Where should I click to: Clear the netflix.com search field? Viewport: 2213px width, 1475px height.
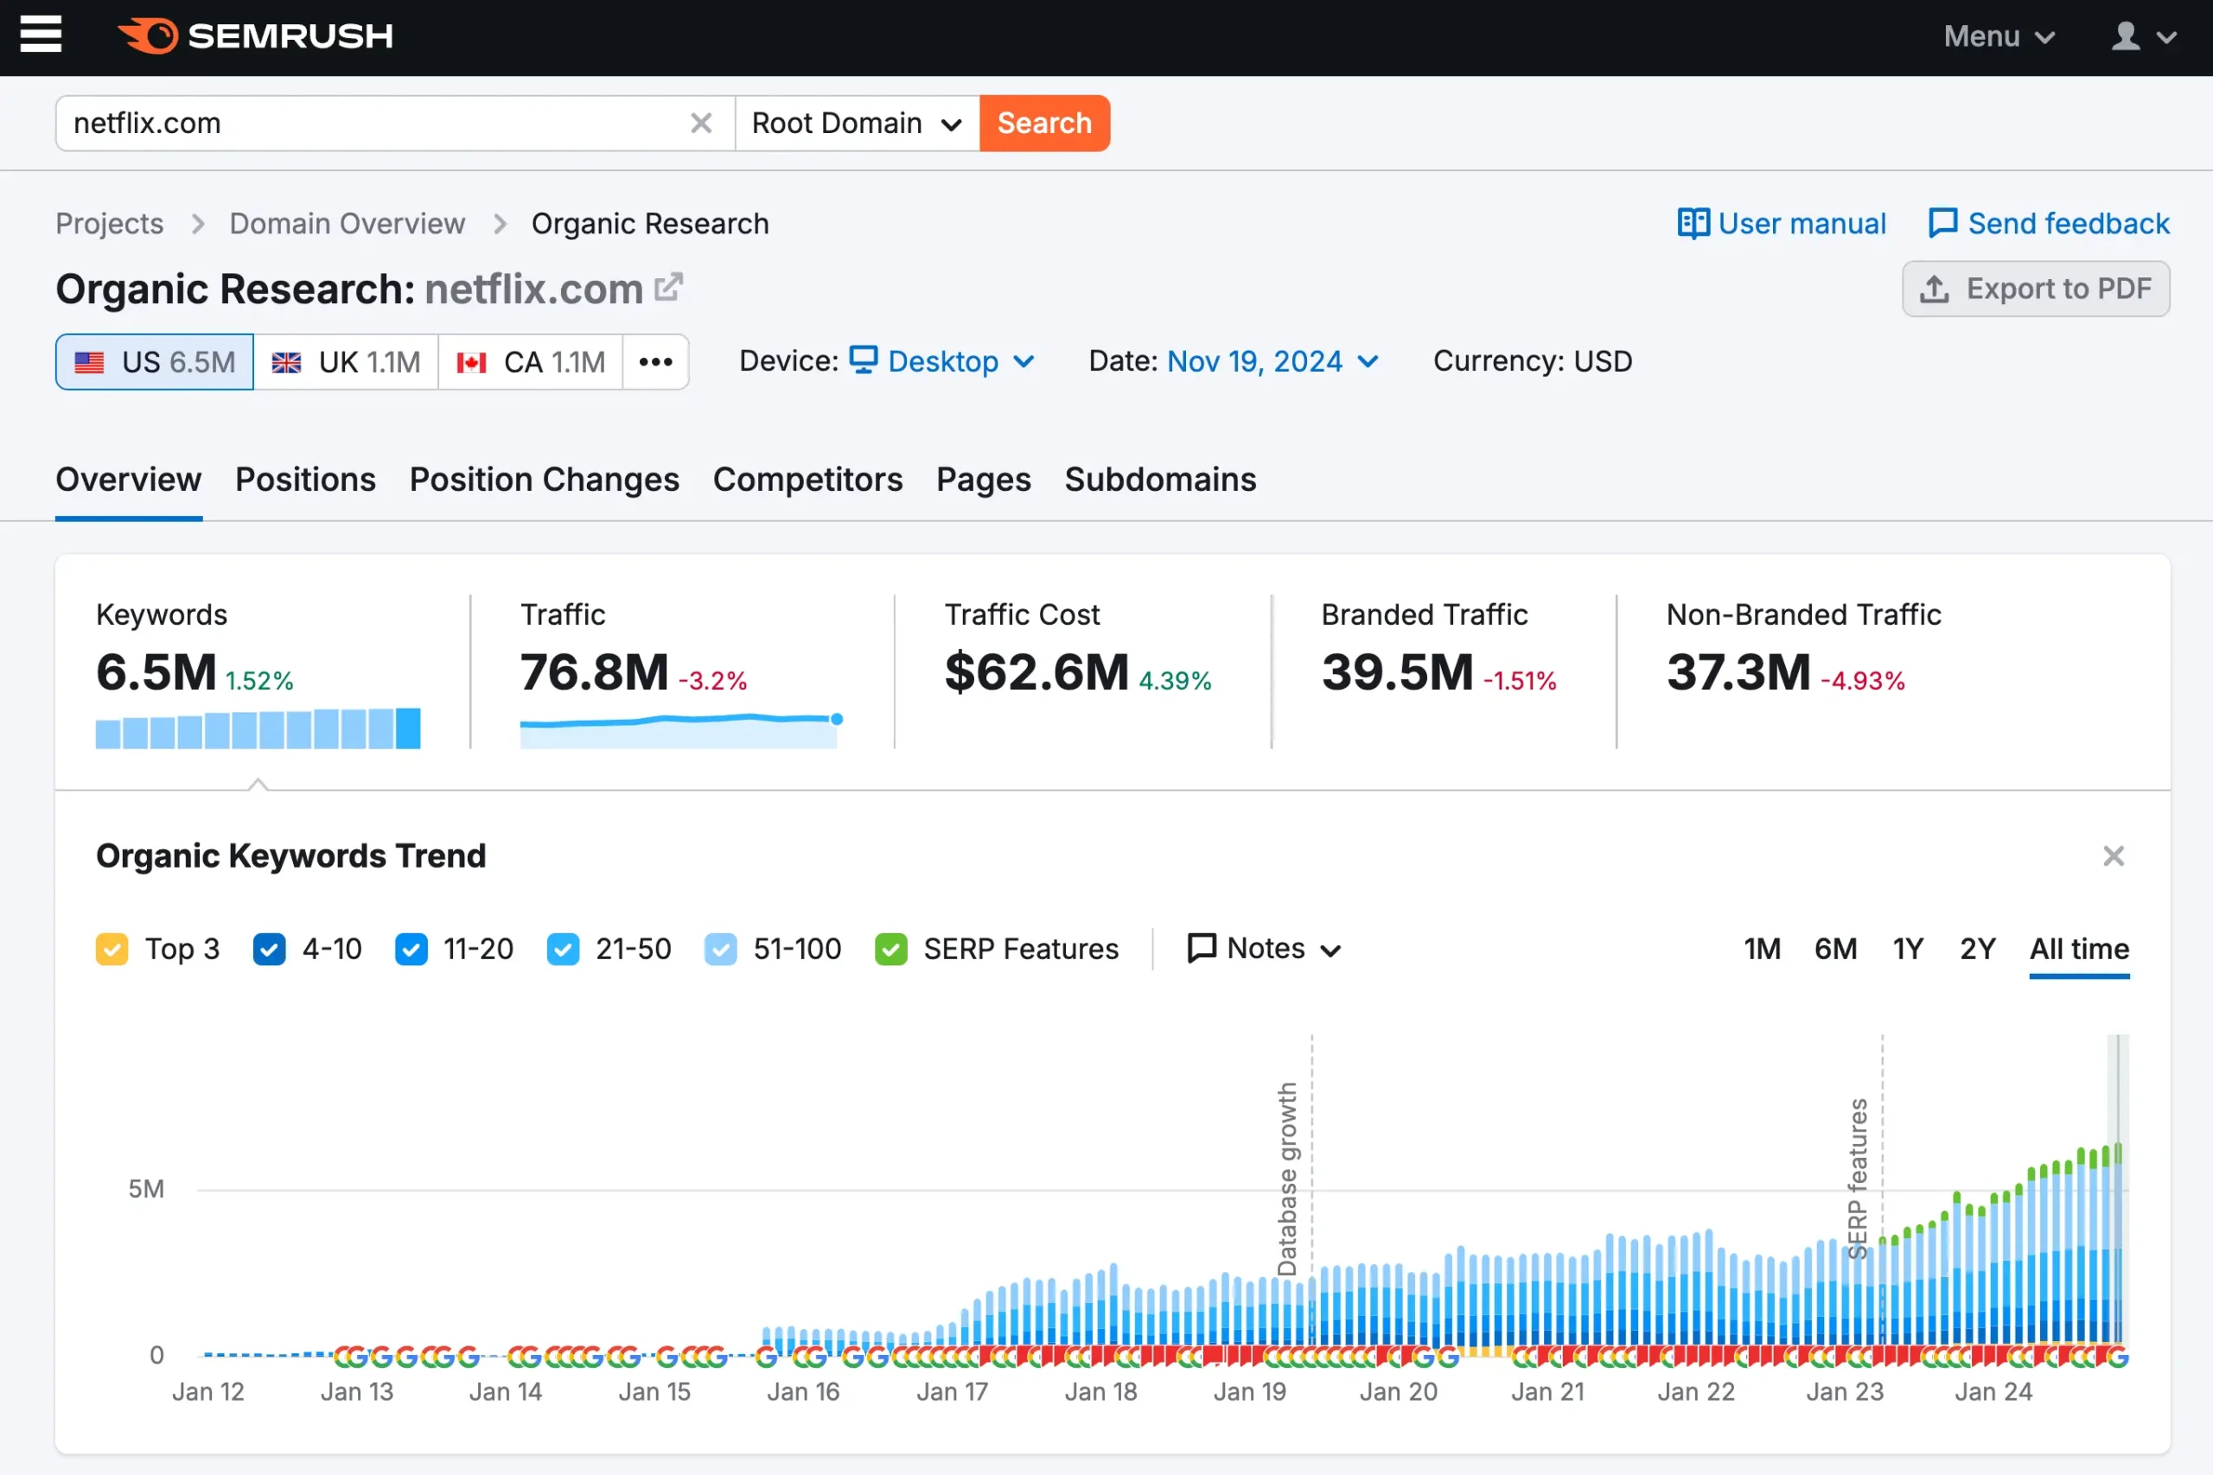click(700, 124)
